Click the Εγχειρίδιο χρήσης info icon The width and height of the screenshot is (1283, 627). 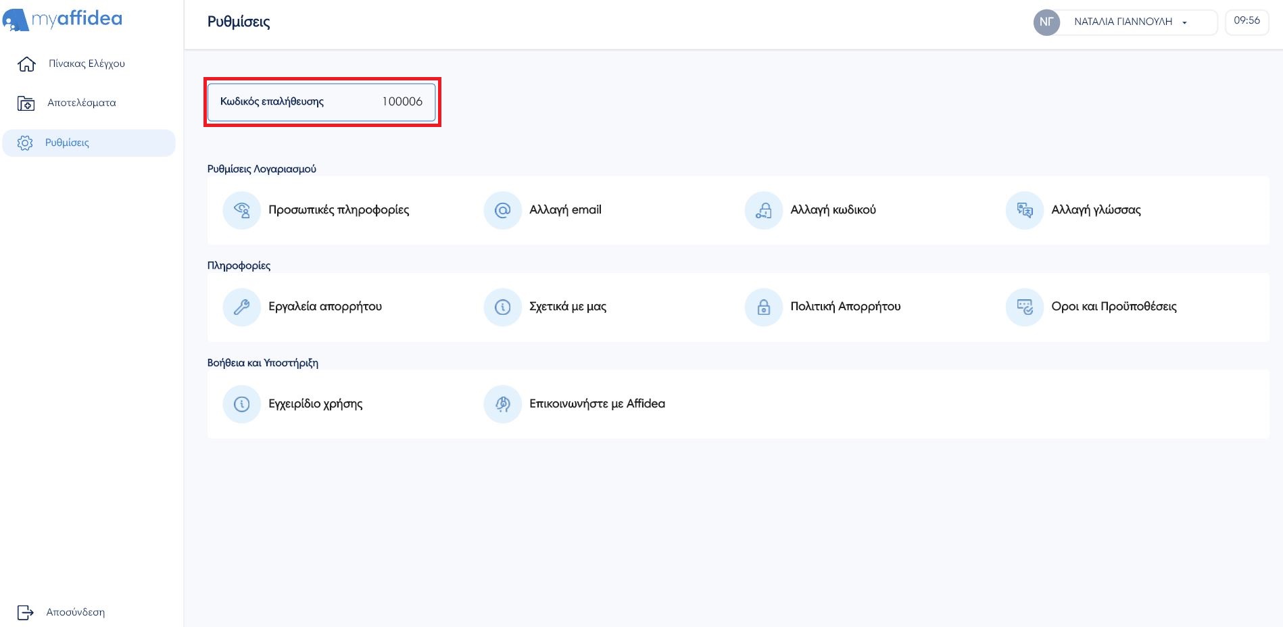(241, 404)
